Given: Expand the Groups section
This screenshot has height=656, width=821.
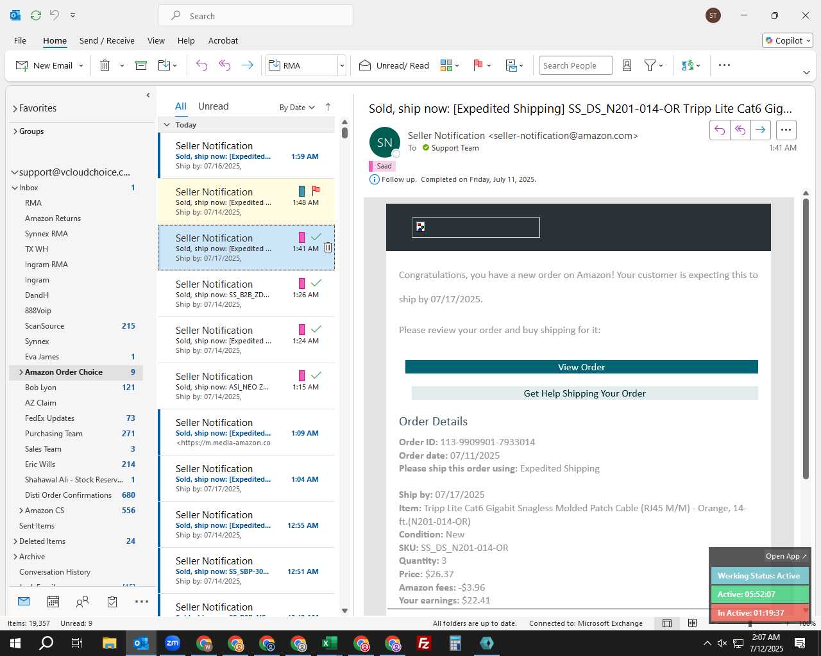Looking at the screenshot, I should (x=15, y=131).
